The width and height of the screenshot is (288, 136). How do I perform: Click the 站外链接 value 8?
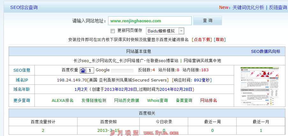pyautogui.click(x=178, y=70)
